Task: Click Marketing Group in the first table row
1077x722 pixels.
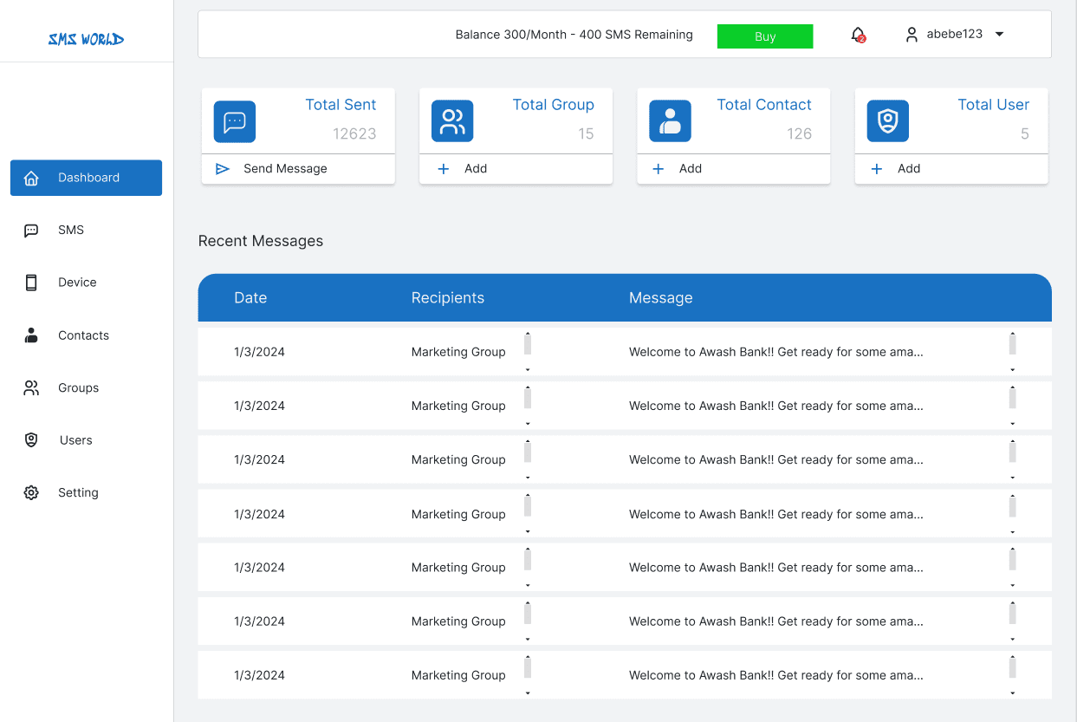Action: pyautogui.click(x=458, y=352)
